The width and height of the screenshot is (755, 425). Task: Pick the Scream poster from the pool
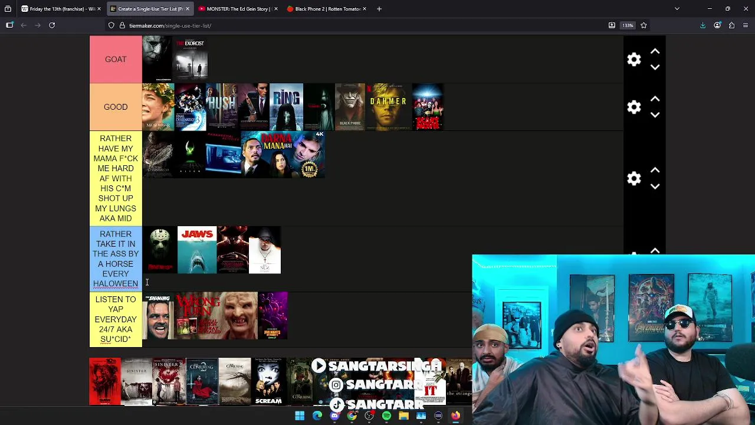[268, 381]
